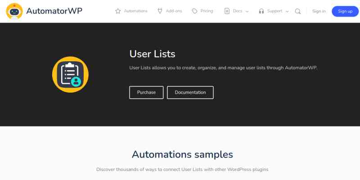Click the User Lists description text
Viewport: 360px width, 180px height.
[x=223, y=68]
